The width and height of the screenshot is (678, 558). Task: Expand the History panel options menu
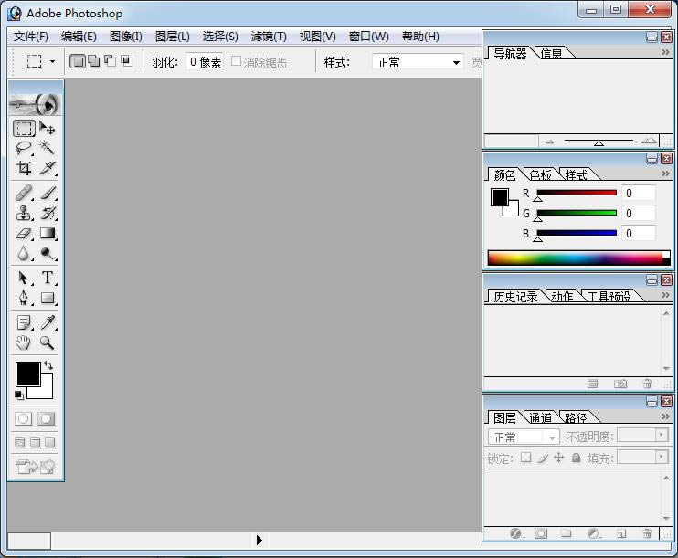665,295
